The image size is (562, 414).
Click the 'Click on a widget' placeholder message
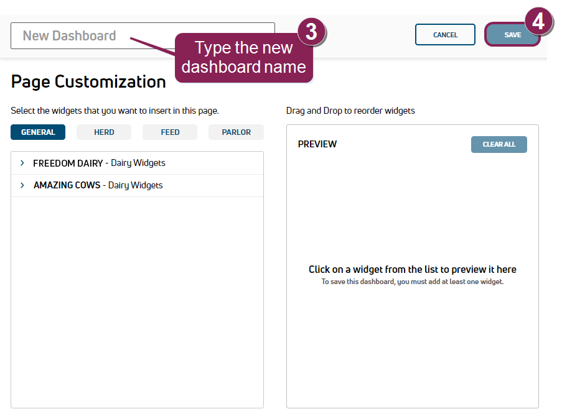point(412,270)
